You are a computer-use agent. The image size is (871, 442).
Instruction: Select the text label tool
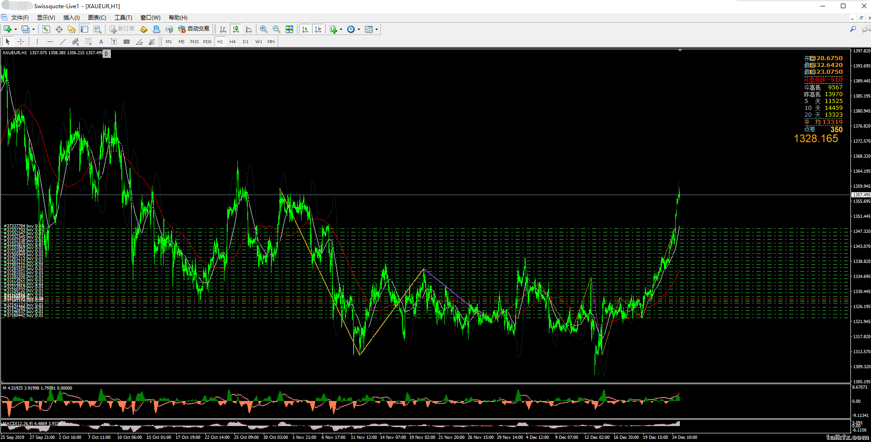pyautogui.click(x=114, y=41)
